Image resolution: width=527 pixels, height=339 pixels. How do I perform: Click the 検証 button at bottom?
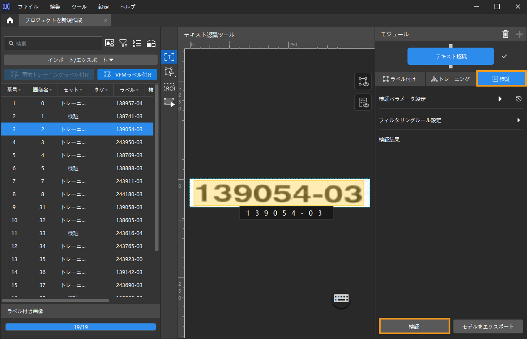[414, 326]
